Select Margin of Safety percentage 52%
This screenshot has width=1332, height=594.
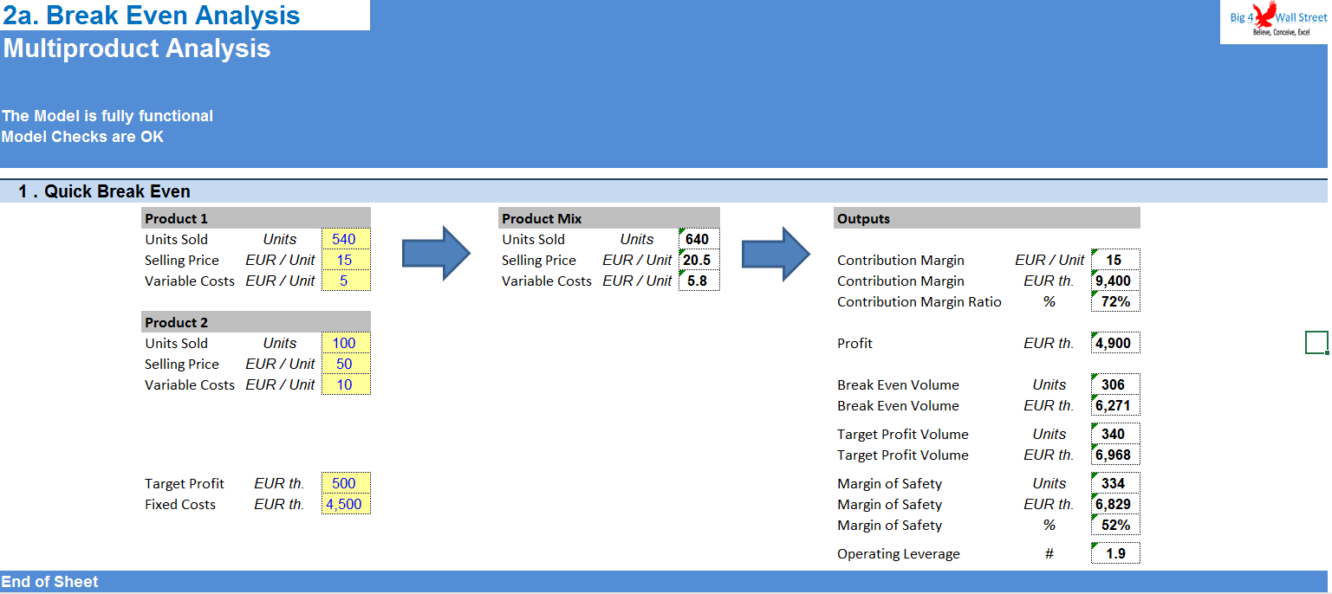pos(1116,525)
